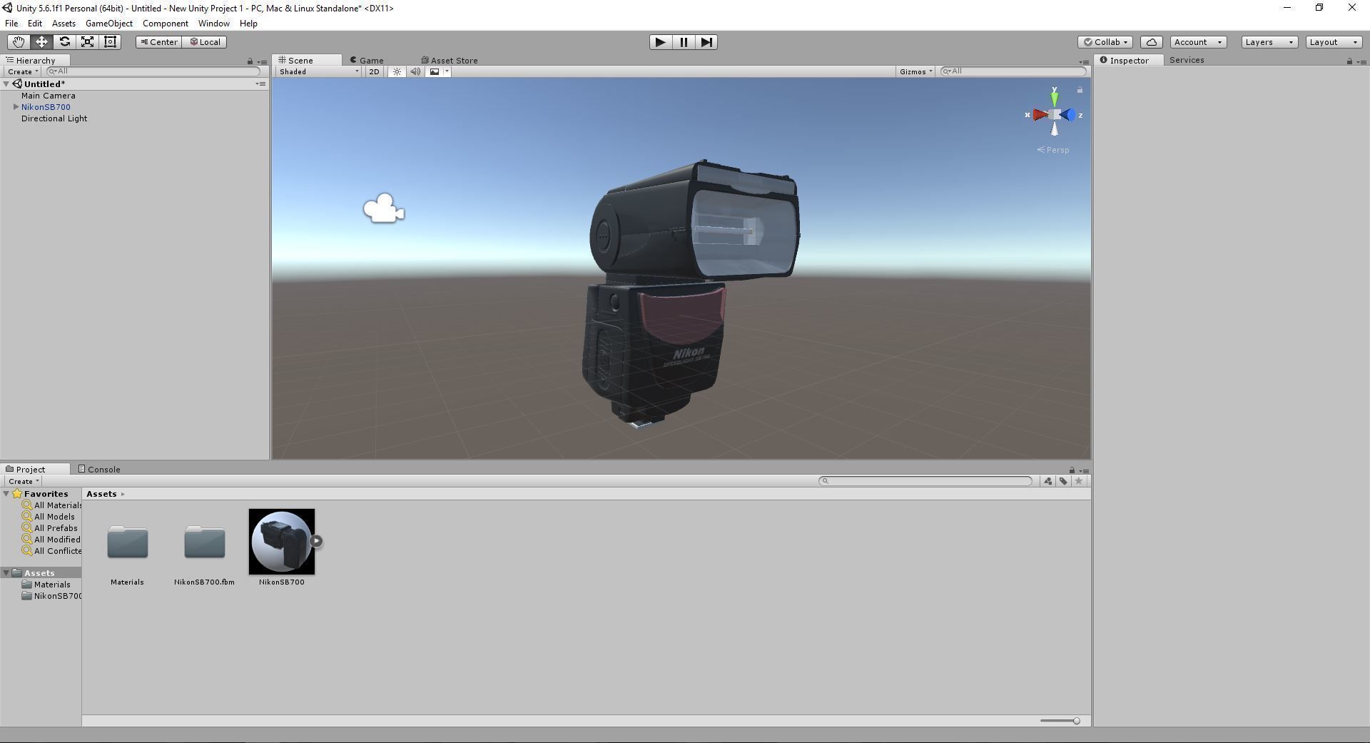Toggle Persp projection label
Screen dimensions: 1370x743
(x=1053, y=150)
